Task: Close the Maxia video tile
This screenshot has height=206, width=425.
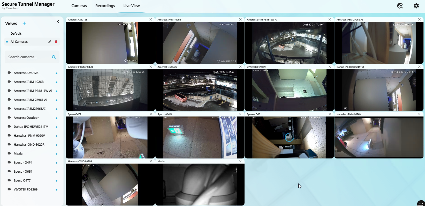Action: (x=240, y=161)
